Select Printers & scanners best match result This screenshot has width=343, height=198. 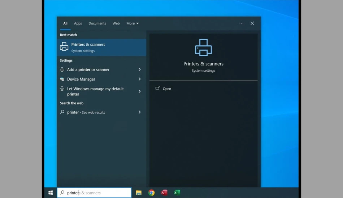coord(101,47)
